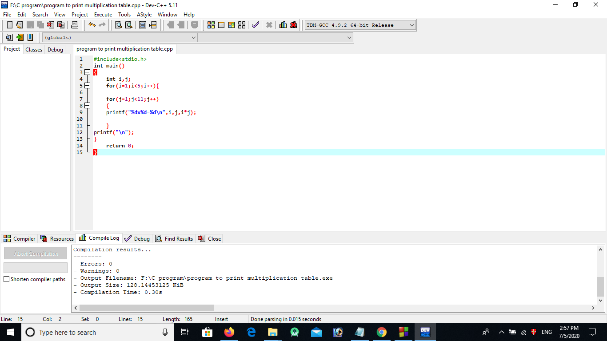The width and height of the screenshot is (607, 341).
Task: Click the green-plus Toggle Bookmark icon
Action: 20,37
